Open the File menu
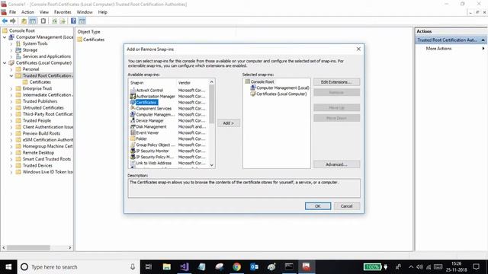Image resolution: width=488 pixels, height=274 pixels. 12,12
